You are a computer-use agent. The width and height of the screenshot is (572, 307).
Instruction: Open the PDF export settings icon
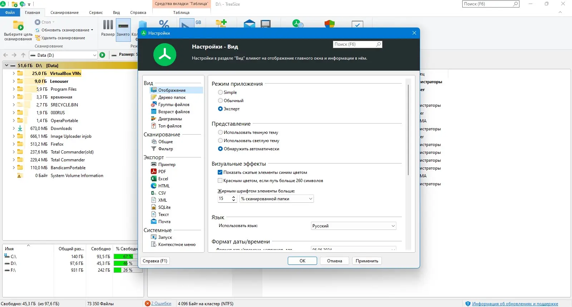[154, 171]
